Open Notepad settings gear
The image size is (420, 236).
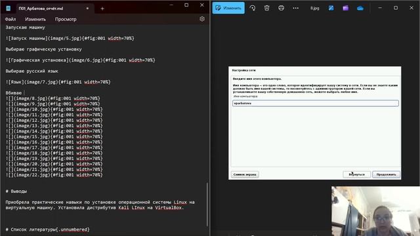pos(202,19)
